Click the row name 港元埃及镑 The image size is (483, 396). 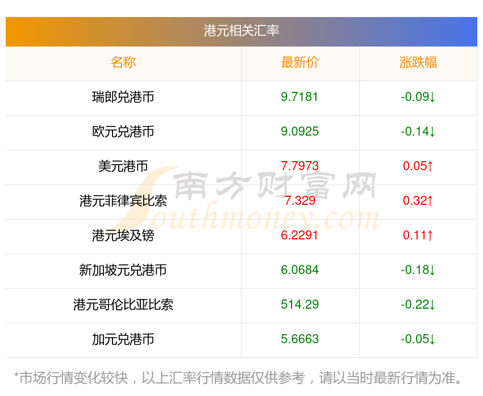[x=123, y=235]
